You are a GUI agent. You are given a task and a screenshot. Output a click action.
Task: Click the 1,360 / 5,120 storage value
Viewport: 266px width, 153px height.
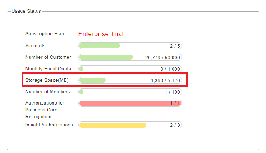165,81
